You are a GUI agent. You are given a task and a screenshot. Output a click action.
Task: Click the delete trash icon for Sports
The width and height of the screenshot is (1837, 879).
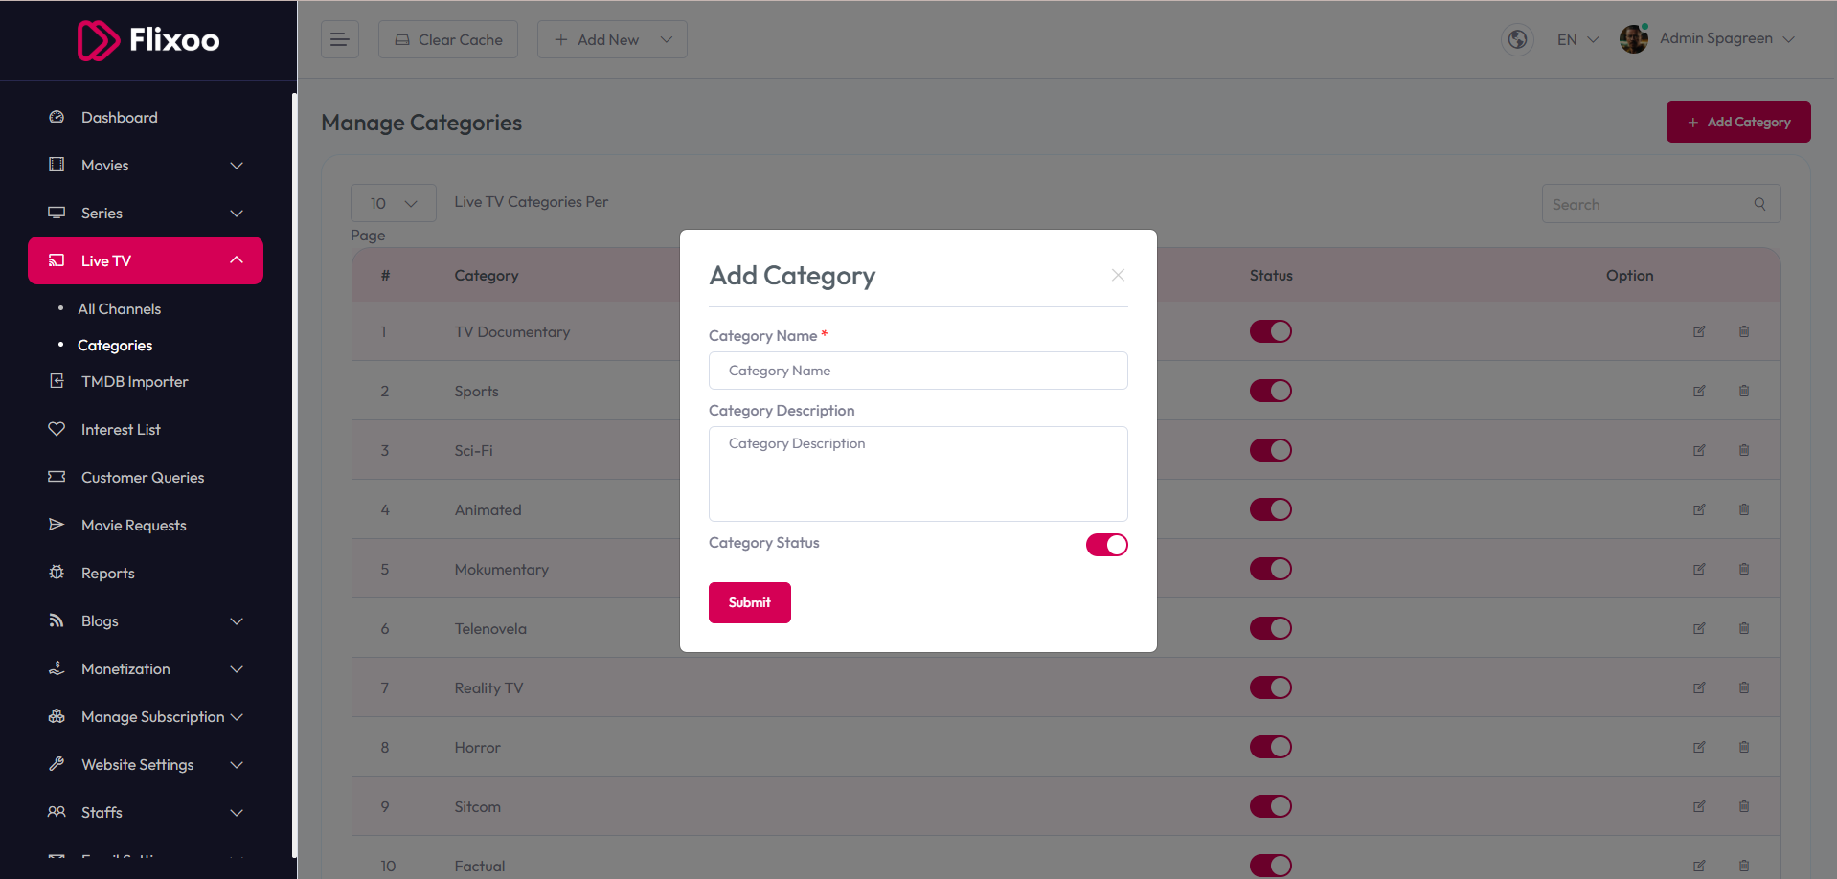point(1744,391)
